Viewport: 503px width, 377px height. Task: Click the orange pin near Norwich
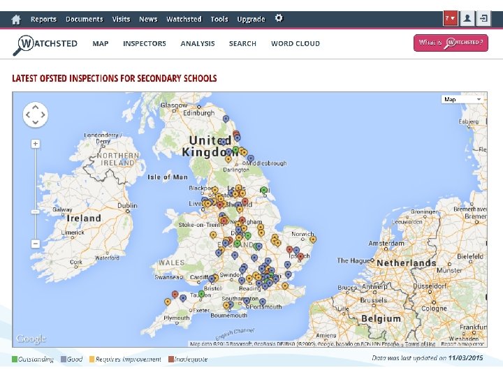313,239
